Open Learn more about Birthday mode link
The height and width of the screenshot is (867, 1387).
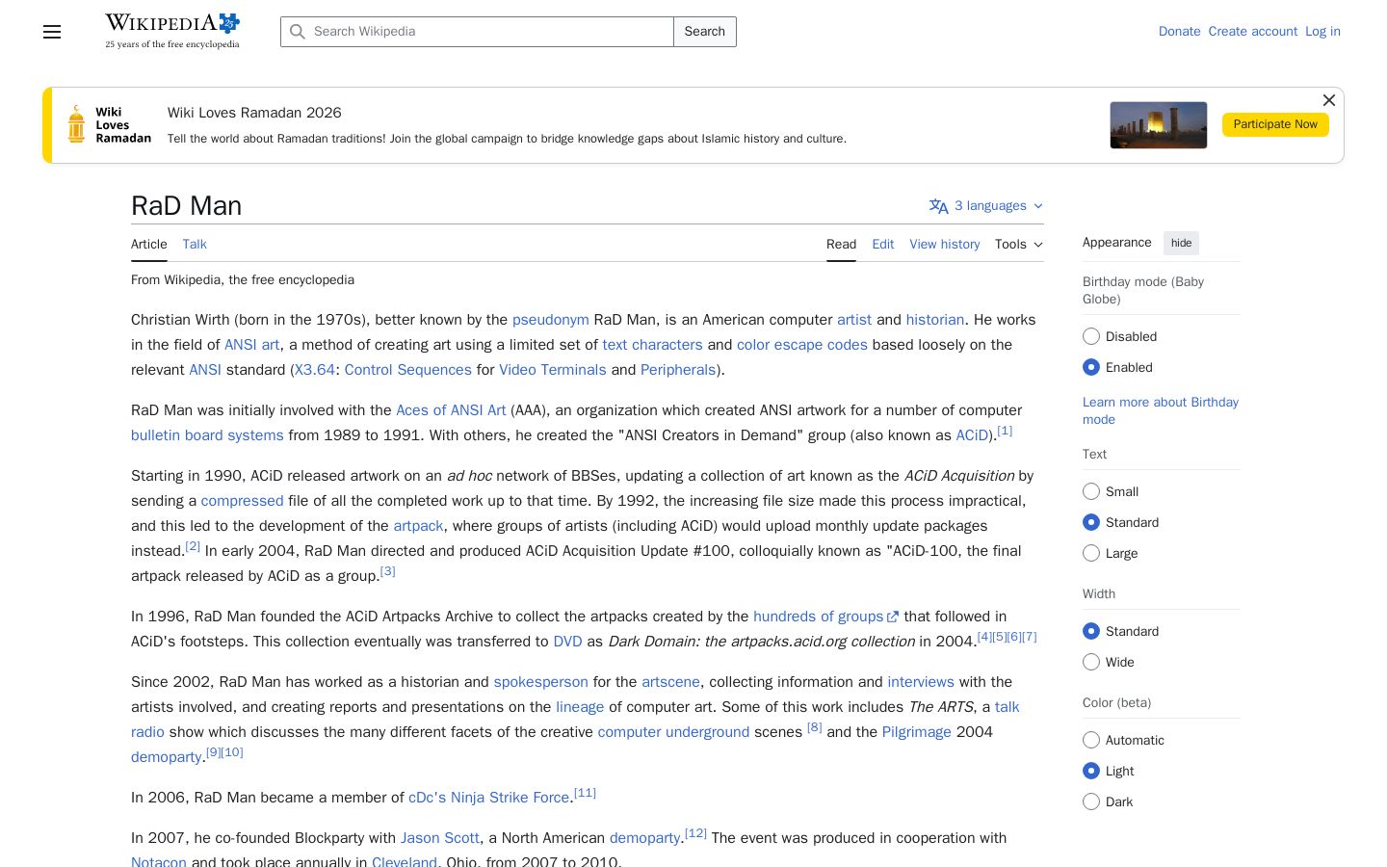click(1161, 410)
